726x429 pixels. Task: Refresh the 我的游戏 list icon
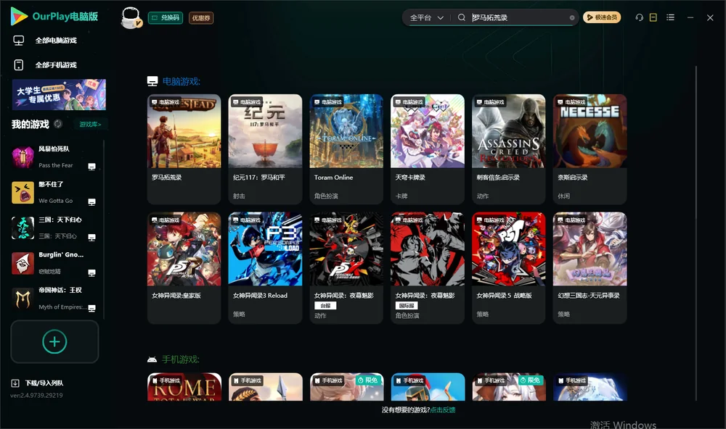tap(58, 124)
